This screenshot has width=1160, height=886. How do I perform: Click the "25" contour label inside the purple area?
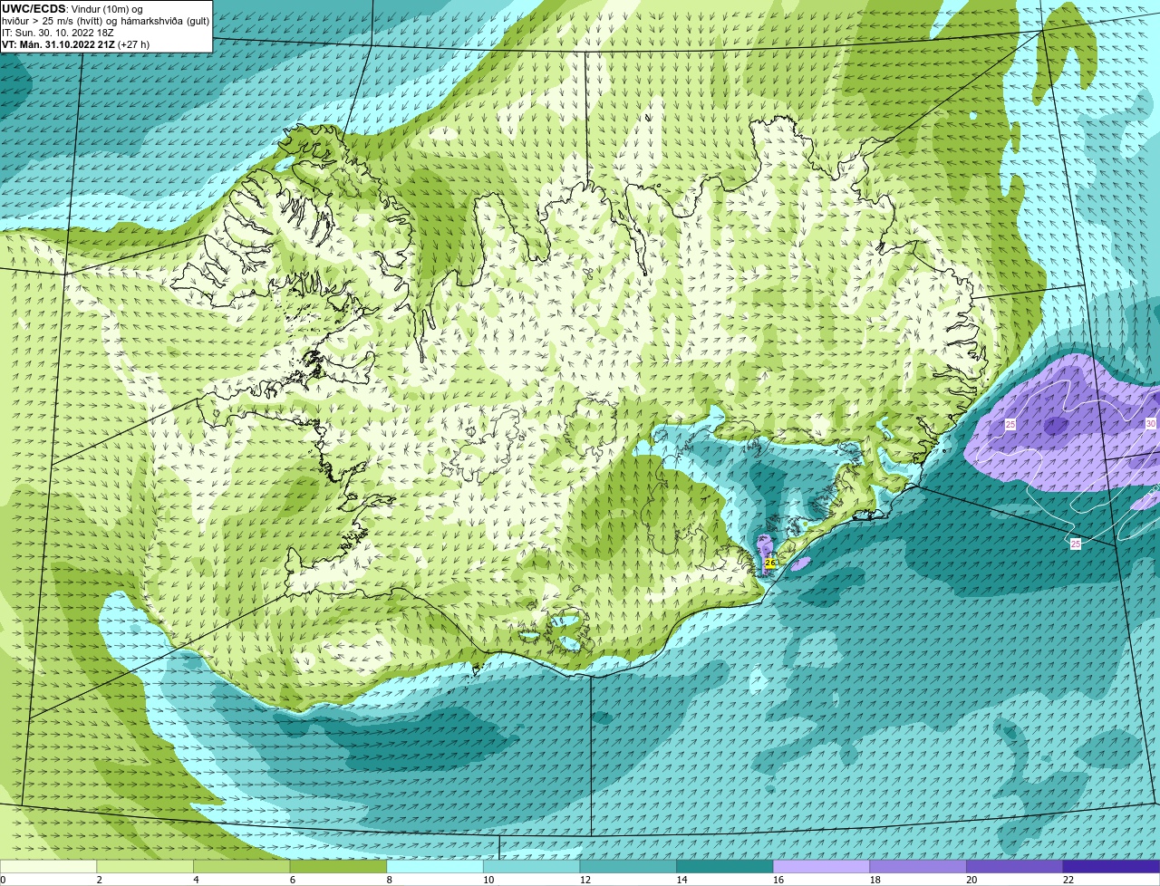coord(1010,424)
